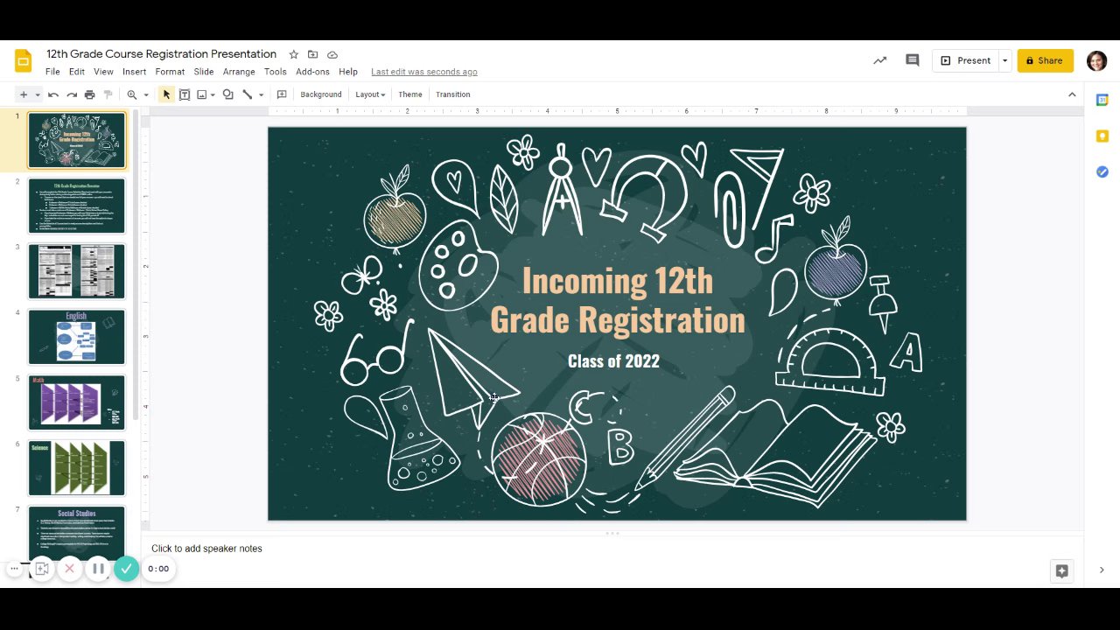Image resolution: width=1120 pixels, height=630 pixels.
Task: Select the Line tool
Action: pos(248,94)
